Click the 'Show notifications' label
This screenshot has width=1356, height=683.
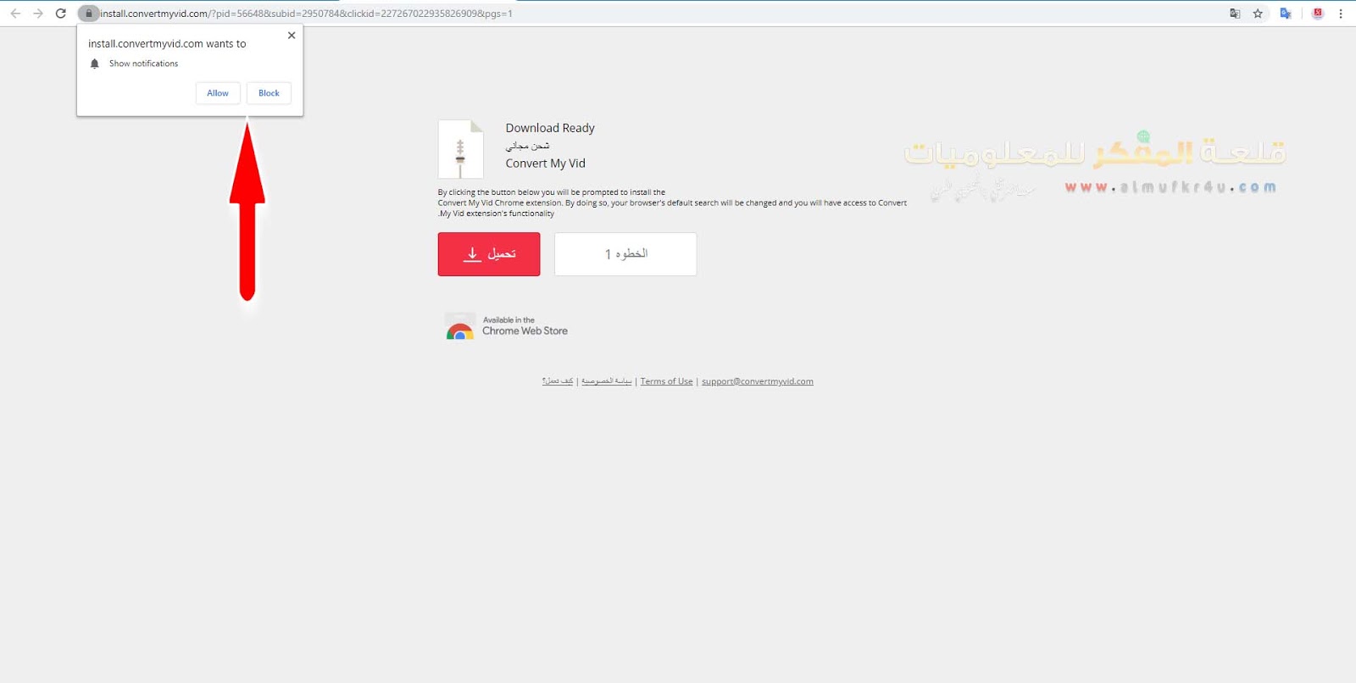[x=143, y=64]
